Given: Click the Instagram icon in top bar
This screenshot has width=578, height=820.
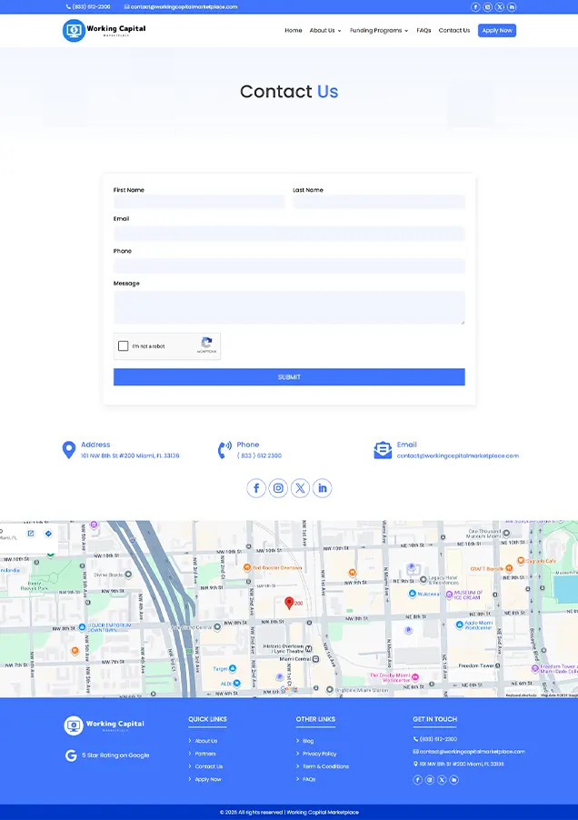Looking at the screenshot, I should point(488,6).
